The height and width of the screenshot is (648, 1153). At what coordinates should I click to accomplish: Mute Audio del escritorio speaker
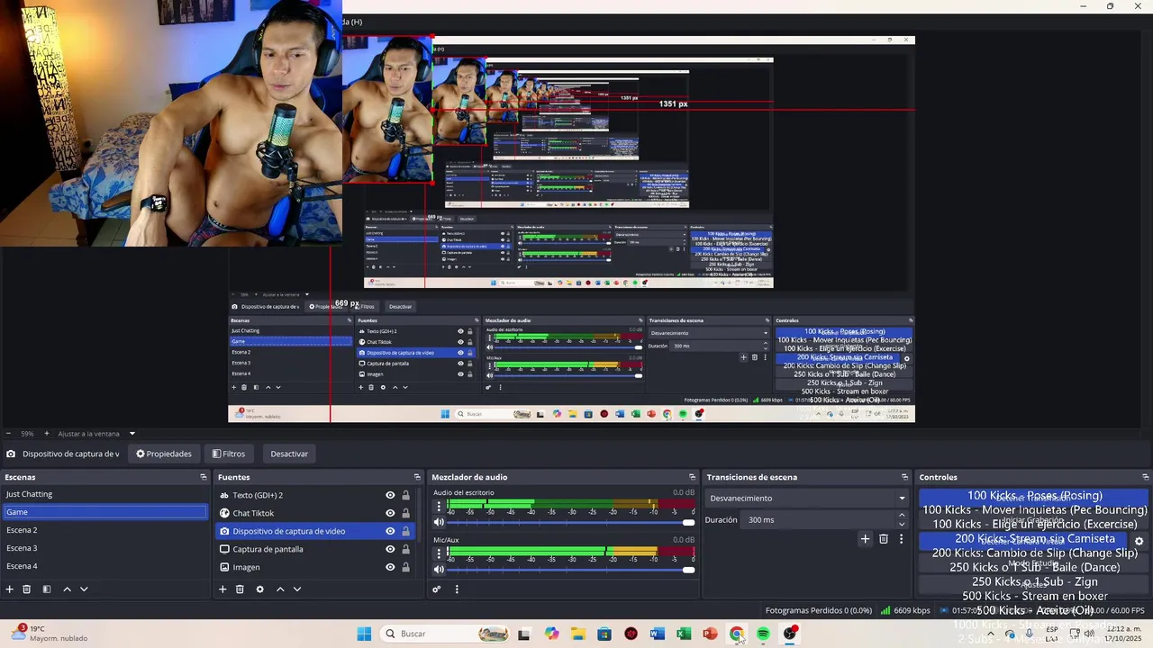[440, 522]
